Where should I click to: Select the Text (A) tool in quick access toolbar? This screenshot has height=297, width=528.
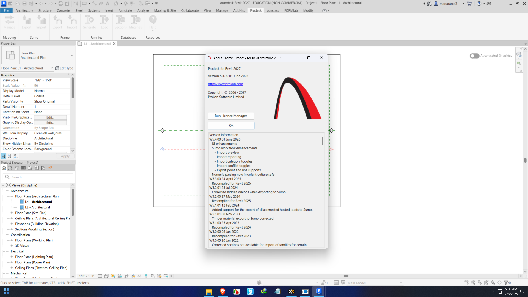coord(108,4)
